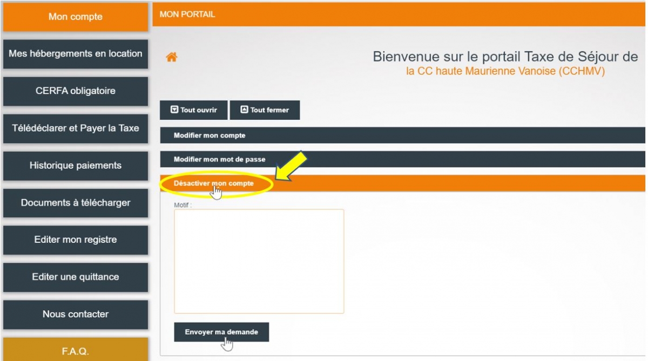Expand Modifier mon compte section
This screenshot has height=361, width=648.
[x=403, y=135]
